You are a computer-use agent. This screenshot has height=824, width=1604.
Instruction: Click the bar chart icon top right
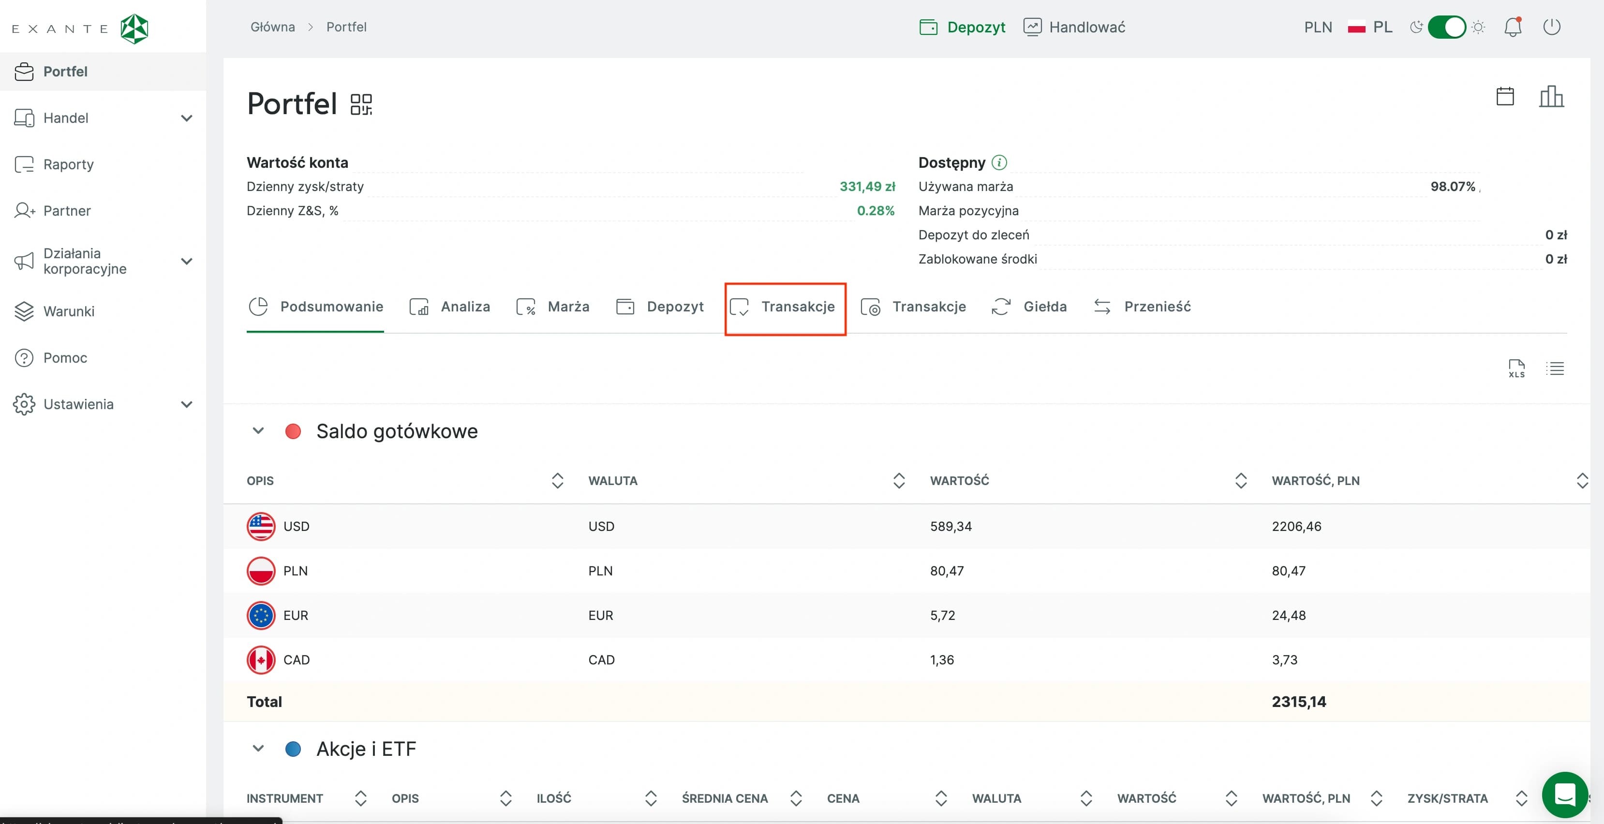pyautogui.click(x=1551, y=96)
